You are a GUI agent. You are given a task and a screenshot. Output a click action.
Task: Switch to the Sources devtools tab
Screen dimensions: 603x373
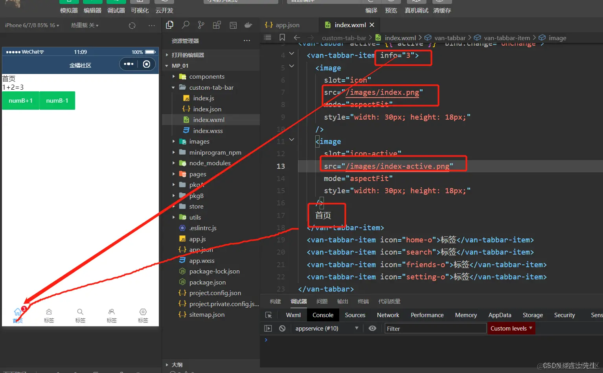(x=355, y=315)
